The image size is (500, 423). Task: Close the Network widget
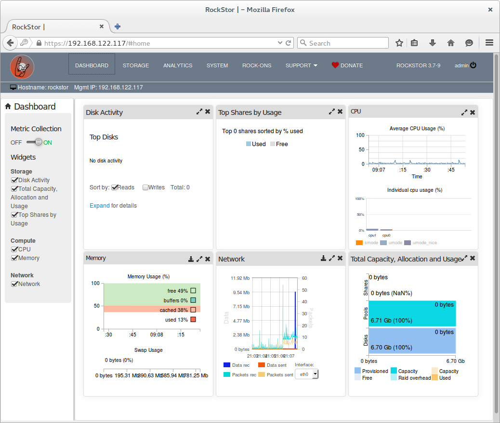340,258
